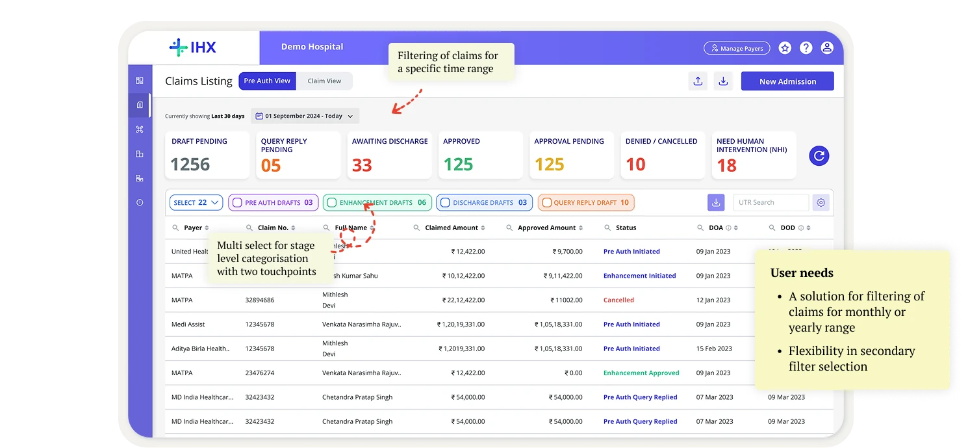
Task: Sort by the DOD column arrows
Action: (808, 228)
